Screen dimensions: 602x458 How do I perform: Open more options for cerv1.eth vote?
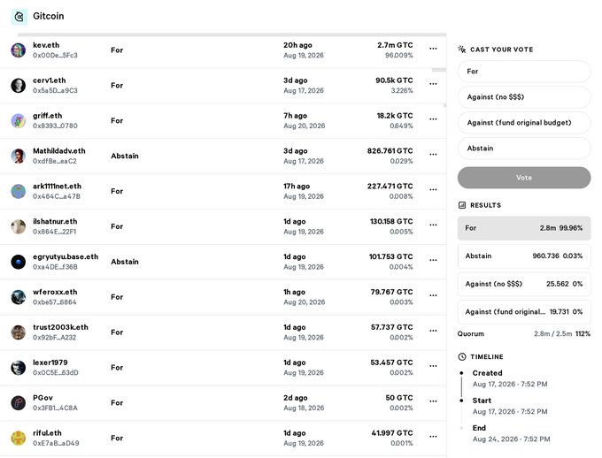coord(434,84)
